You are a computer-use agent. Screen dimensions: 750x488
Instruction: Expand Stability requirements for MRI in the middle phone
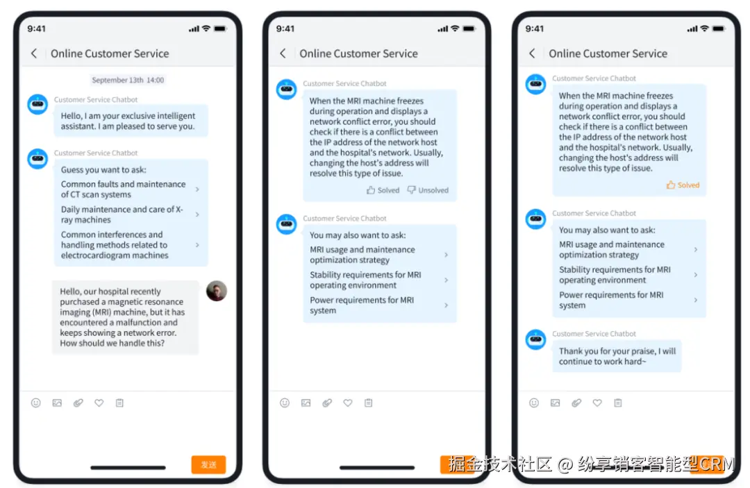379,280
